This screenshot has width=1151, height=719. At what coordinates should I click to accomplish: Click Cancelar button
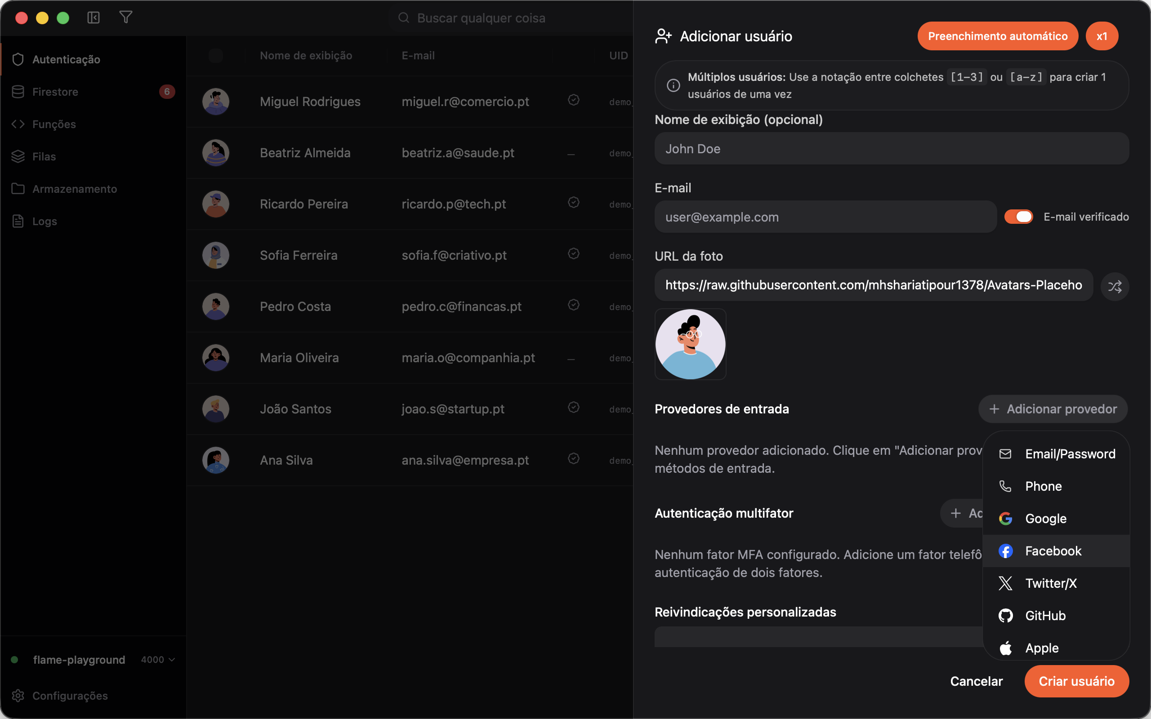pos(977,681)
